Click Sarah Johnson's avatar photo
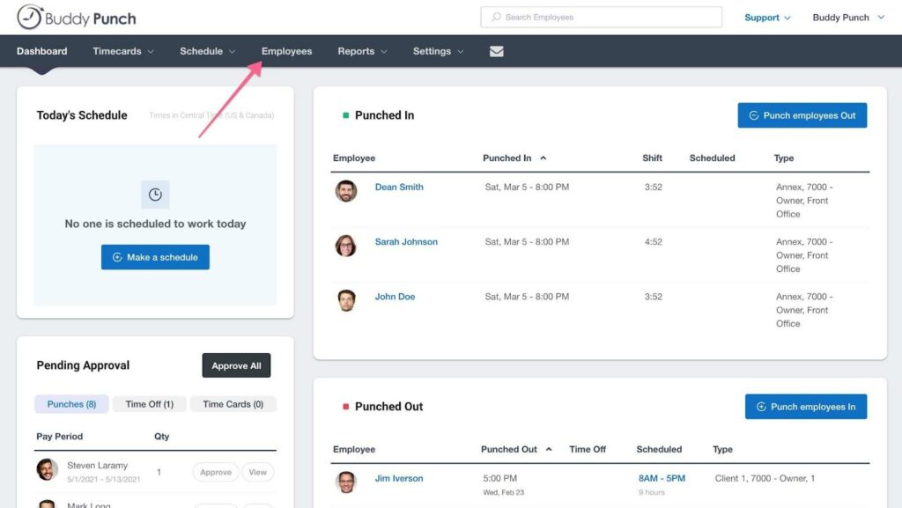902x508 pixels. tap(346, 246)
